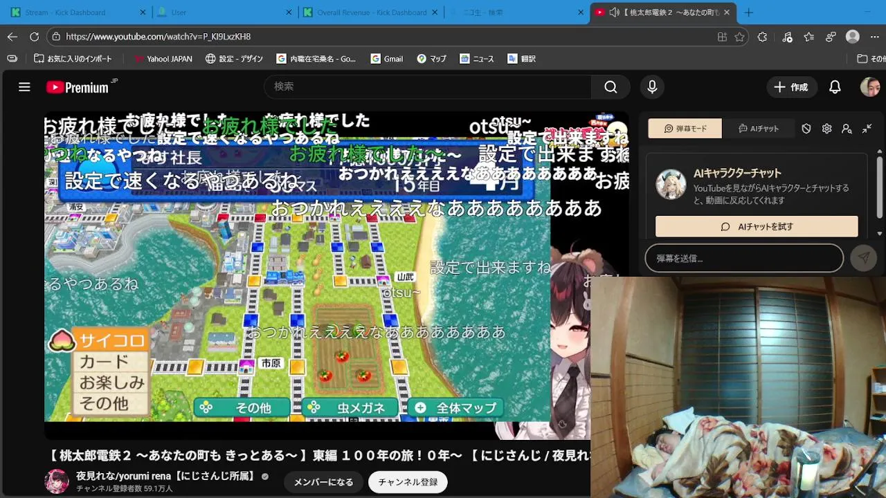Viewport: 886px width, 498px height.
Task: Open the browser favorites list icon
Action: [808, 37]
